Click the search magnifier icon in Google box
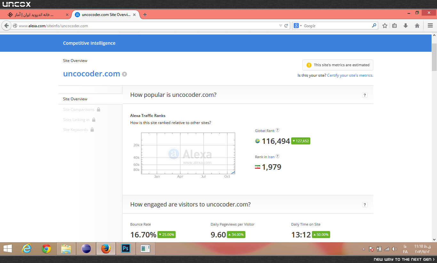This screenshot has width=437, height=263. tap(374, 26)
